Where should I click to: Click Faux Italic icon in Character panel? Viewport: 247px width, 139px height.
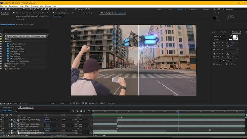(x=220, y=60)
